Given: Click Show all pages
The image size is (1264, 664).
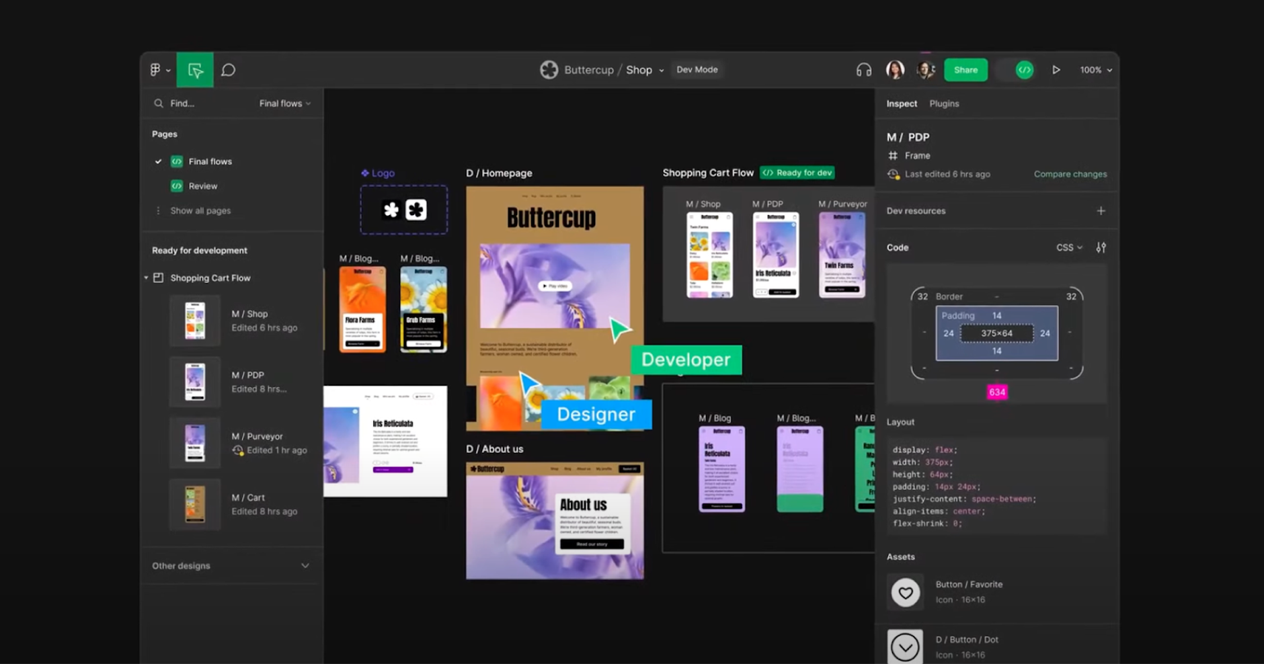Looking at the screenshot, I should tap(200, 210).
